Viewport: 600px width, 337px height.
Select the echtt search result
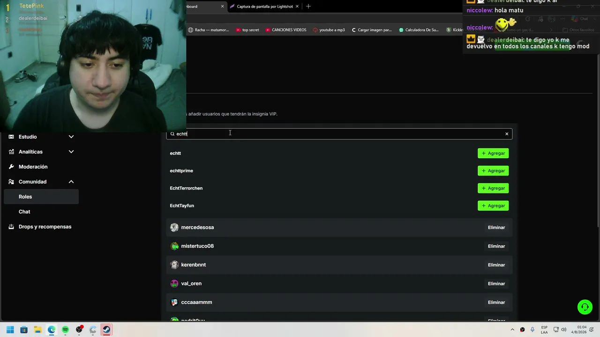point(175,153)
